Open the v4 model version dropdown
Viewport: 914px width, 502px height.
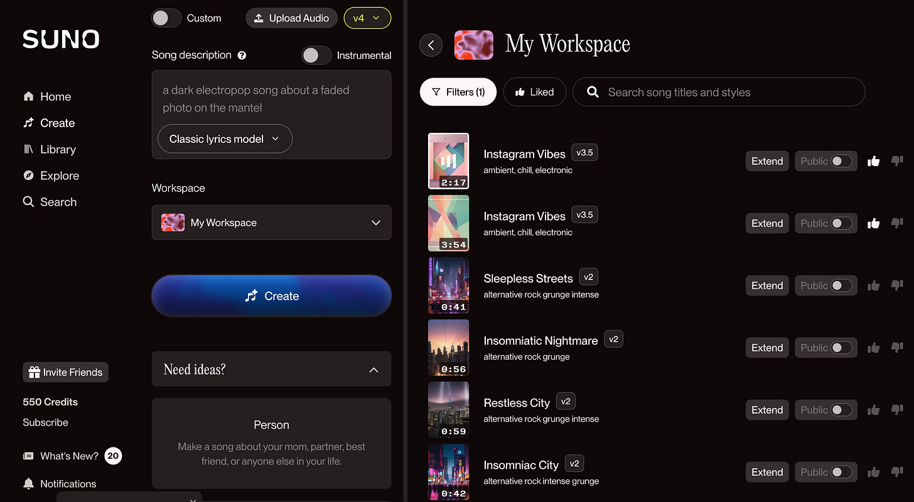367,18
